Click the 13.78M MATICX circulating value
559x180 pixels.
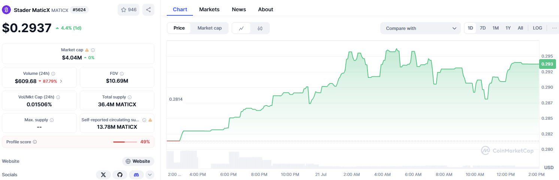point(117,127)
